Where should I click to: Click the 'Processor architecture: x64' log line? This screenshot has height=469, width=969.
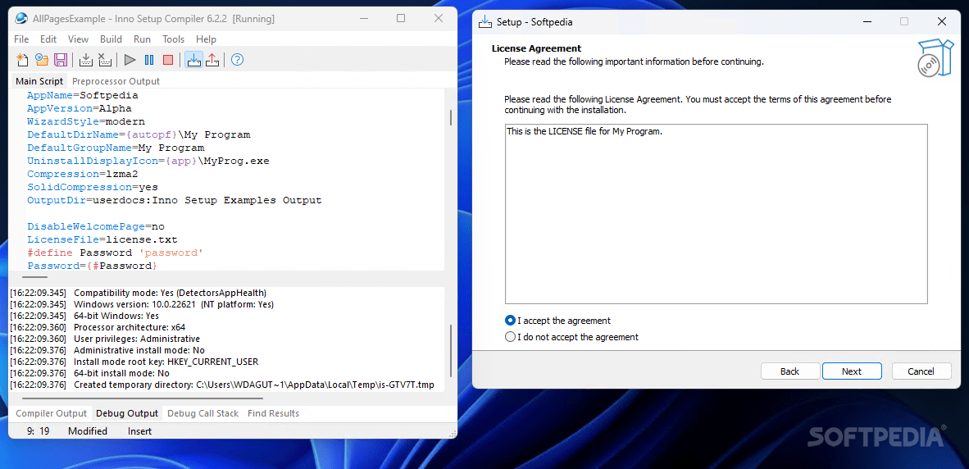tap(98, 327)
